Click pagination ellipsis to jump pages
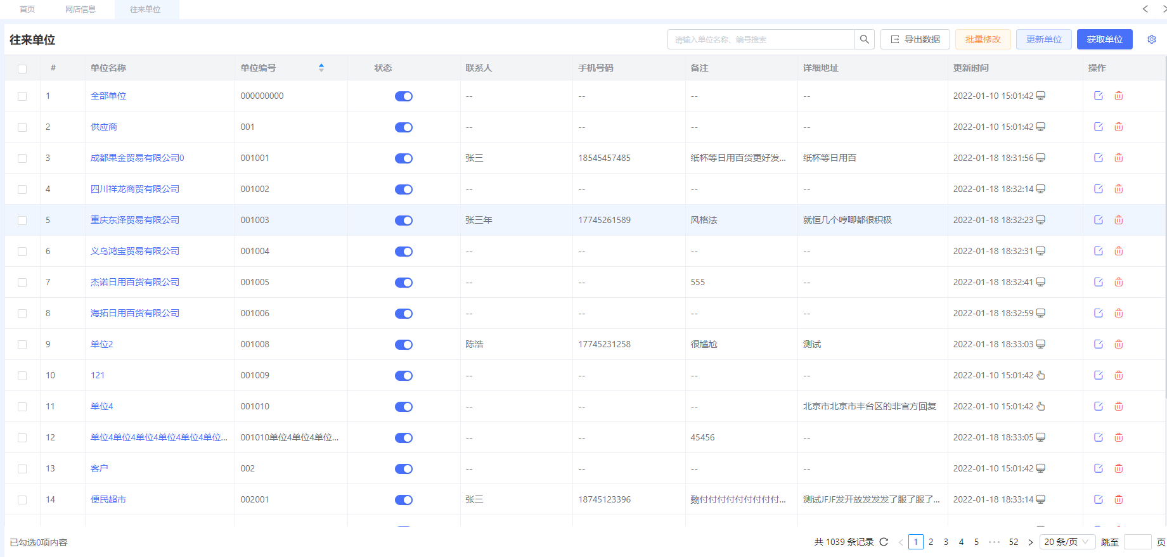1167x557 pixels. pyautogui.click(x=994, y=542)
